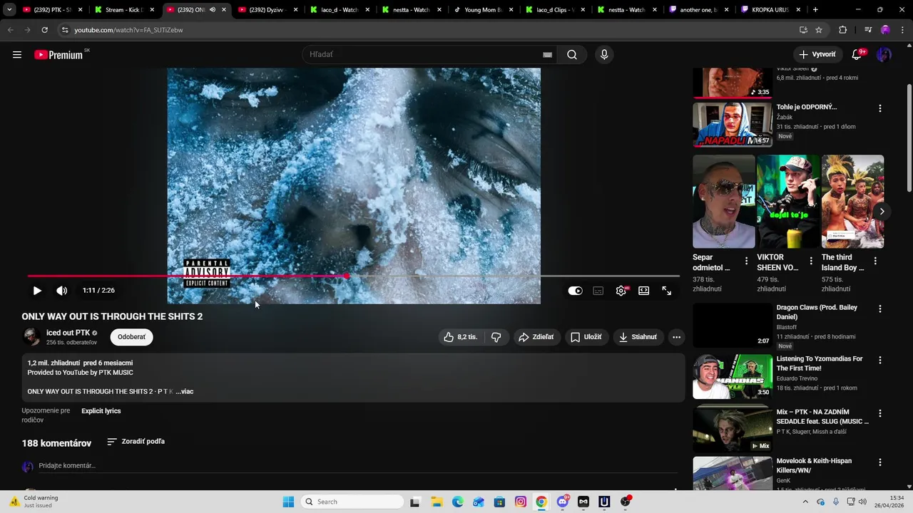Screen dimensions: 913x513
Task: Download video with Stiahnuť button
Action: click(x=638, y=337)
